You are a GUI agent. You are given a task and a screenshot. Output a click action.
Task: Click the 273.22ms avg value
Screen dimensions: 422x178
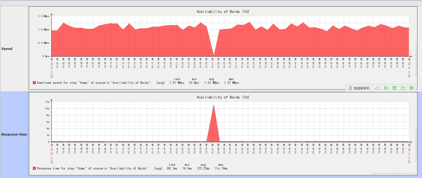point(203,168)
